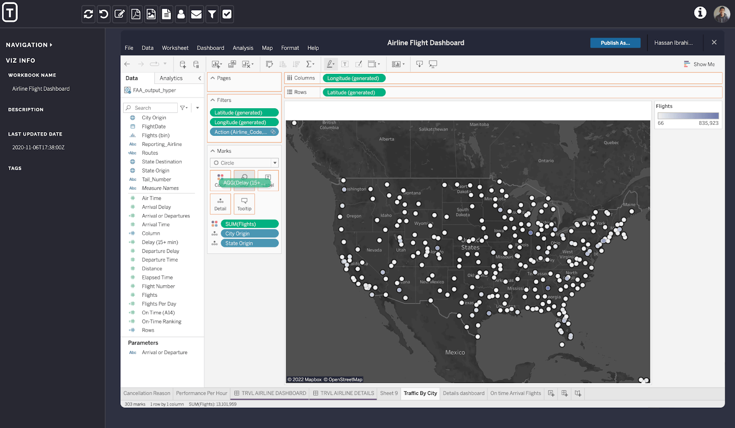
Task: Open the Map menu
Action: pyautogui.click(x=267, y=48)
